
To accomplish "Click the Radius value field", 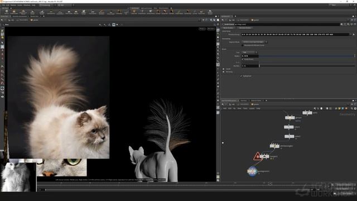I will pyautogui.click(x=250, y=56).
